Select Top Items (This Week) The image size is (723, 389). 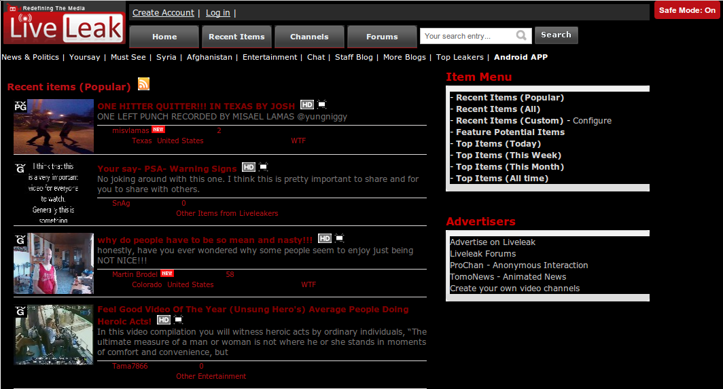point(508,155)
